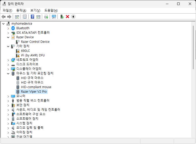Screen dimensions: 196x144
Task: Click the disk drive icon 디스크 드라이브
Action: pyautogui.click(x=13, y=65)
